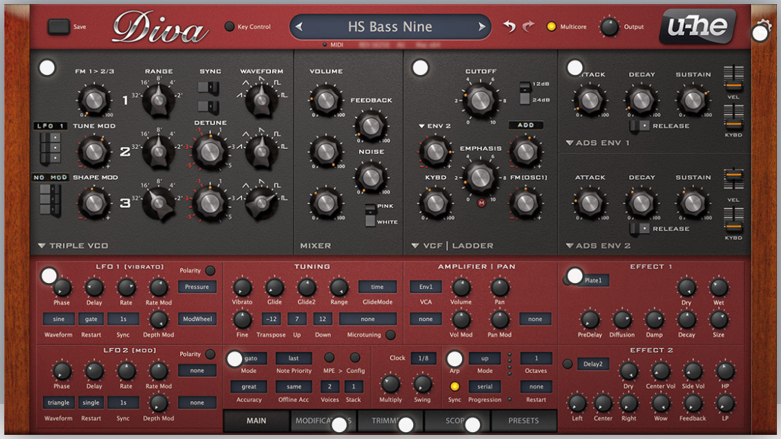Click the Emphasis knob
The image size is (781, 439).
click(480, 177)
